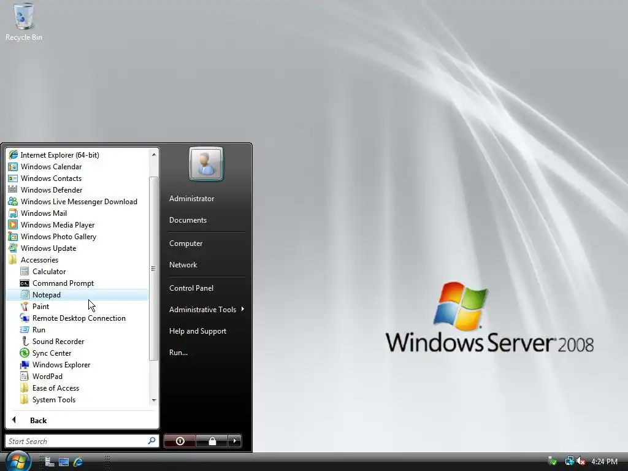Launch Paint
This screenshot has height=471, width=628.
[77, 307]
